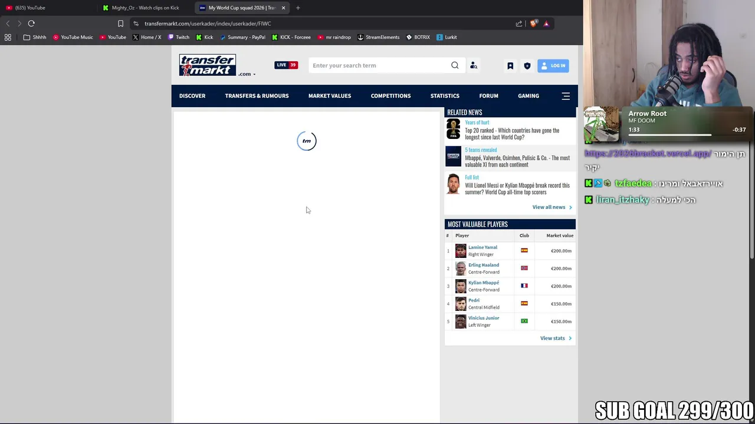Open the Kylian Mbappé player link
Viewport: 755px width, 424px height.
pyautogui.click(x=484, y=283)
